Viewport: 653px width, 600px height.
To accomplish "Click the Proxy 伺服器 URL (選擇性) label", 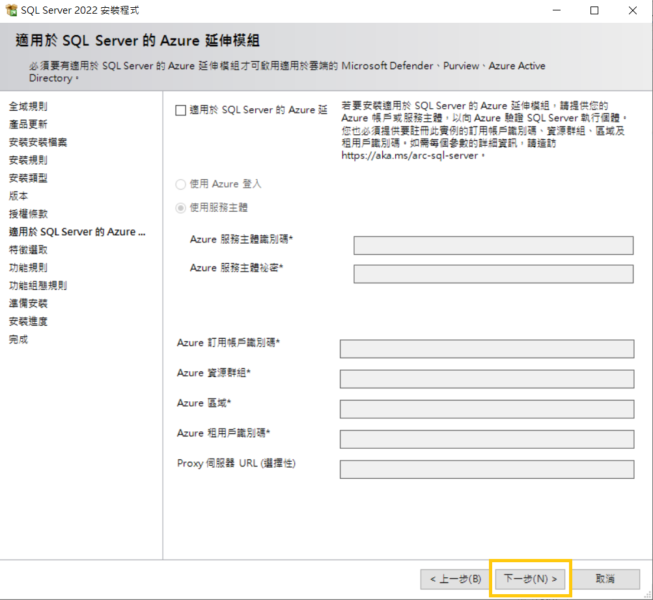I will click(236, 463).
